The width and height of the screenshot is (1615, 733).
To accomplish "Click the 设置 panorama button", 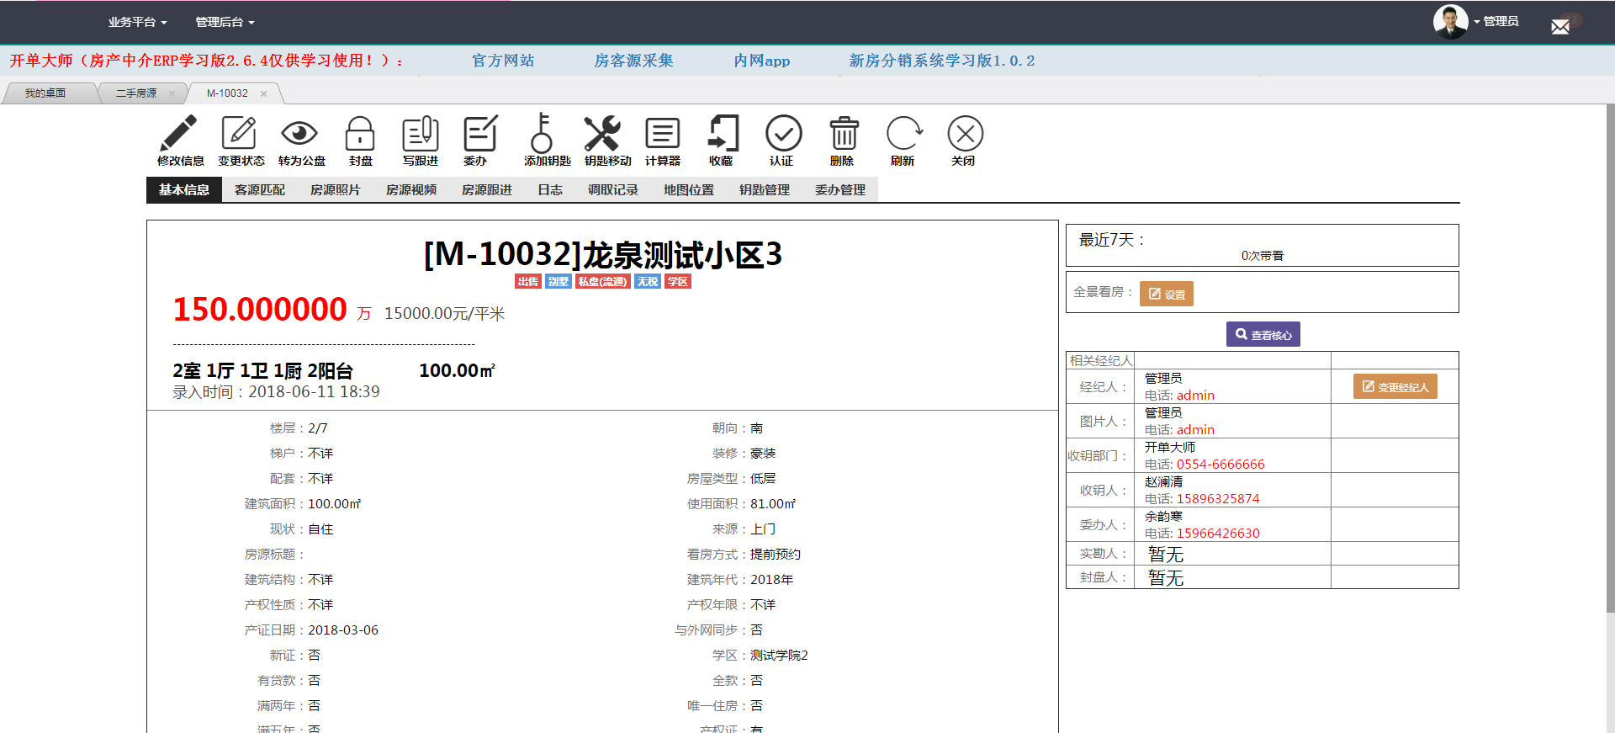I will click(x=1167, y=294).
